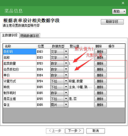Screen dimensions: 128x136
Task: Expand data type dropdown for 条形码 row
Action: (66, 52)
